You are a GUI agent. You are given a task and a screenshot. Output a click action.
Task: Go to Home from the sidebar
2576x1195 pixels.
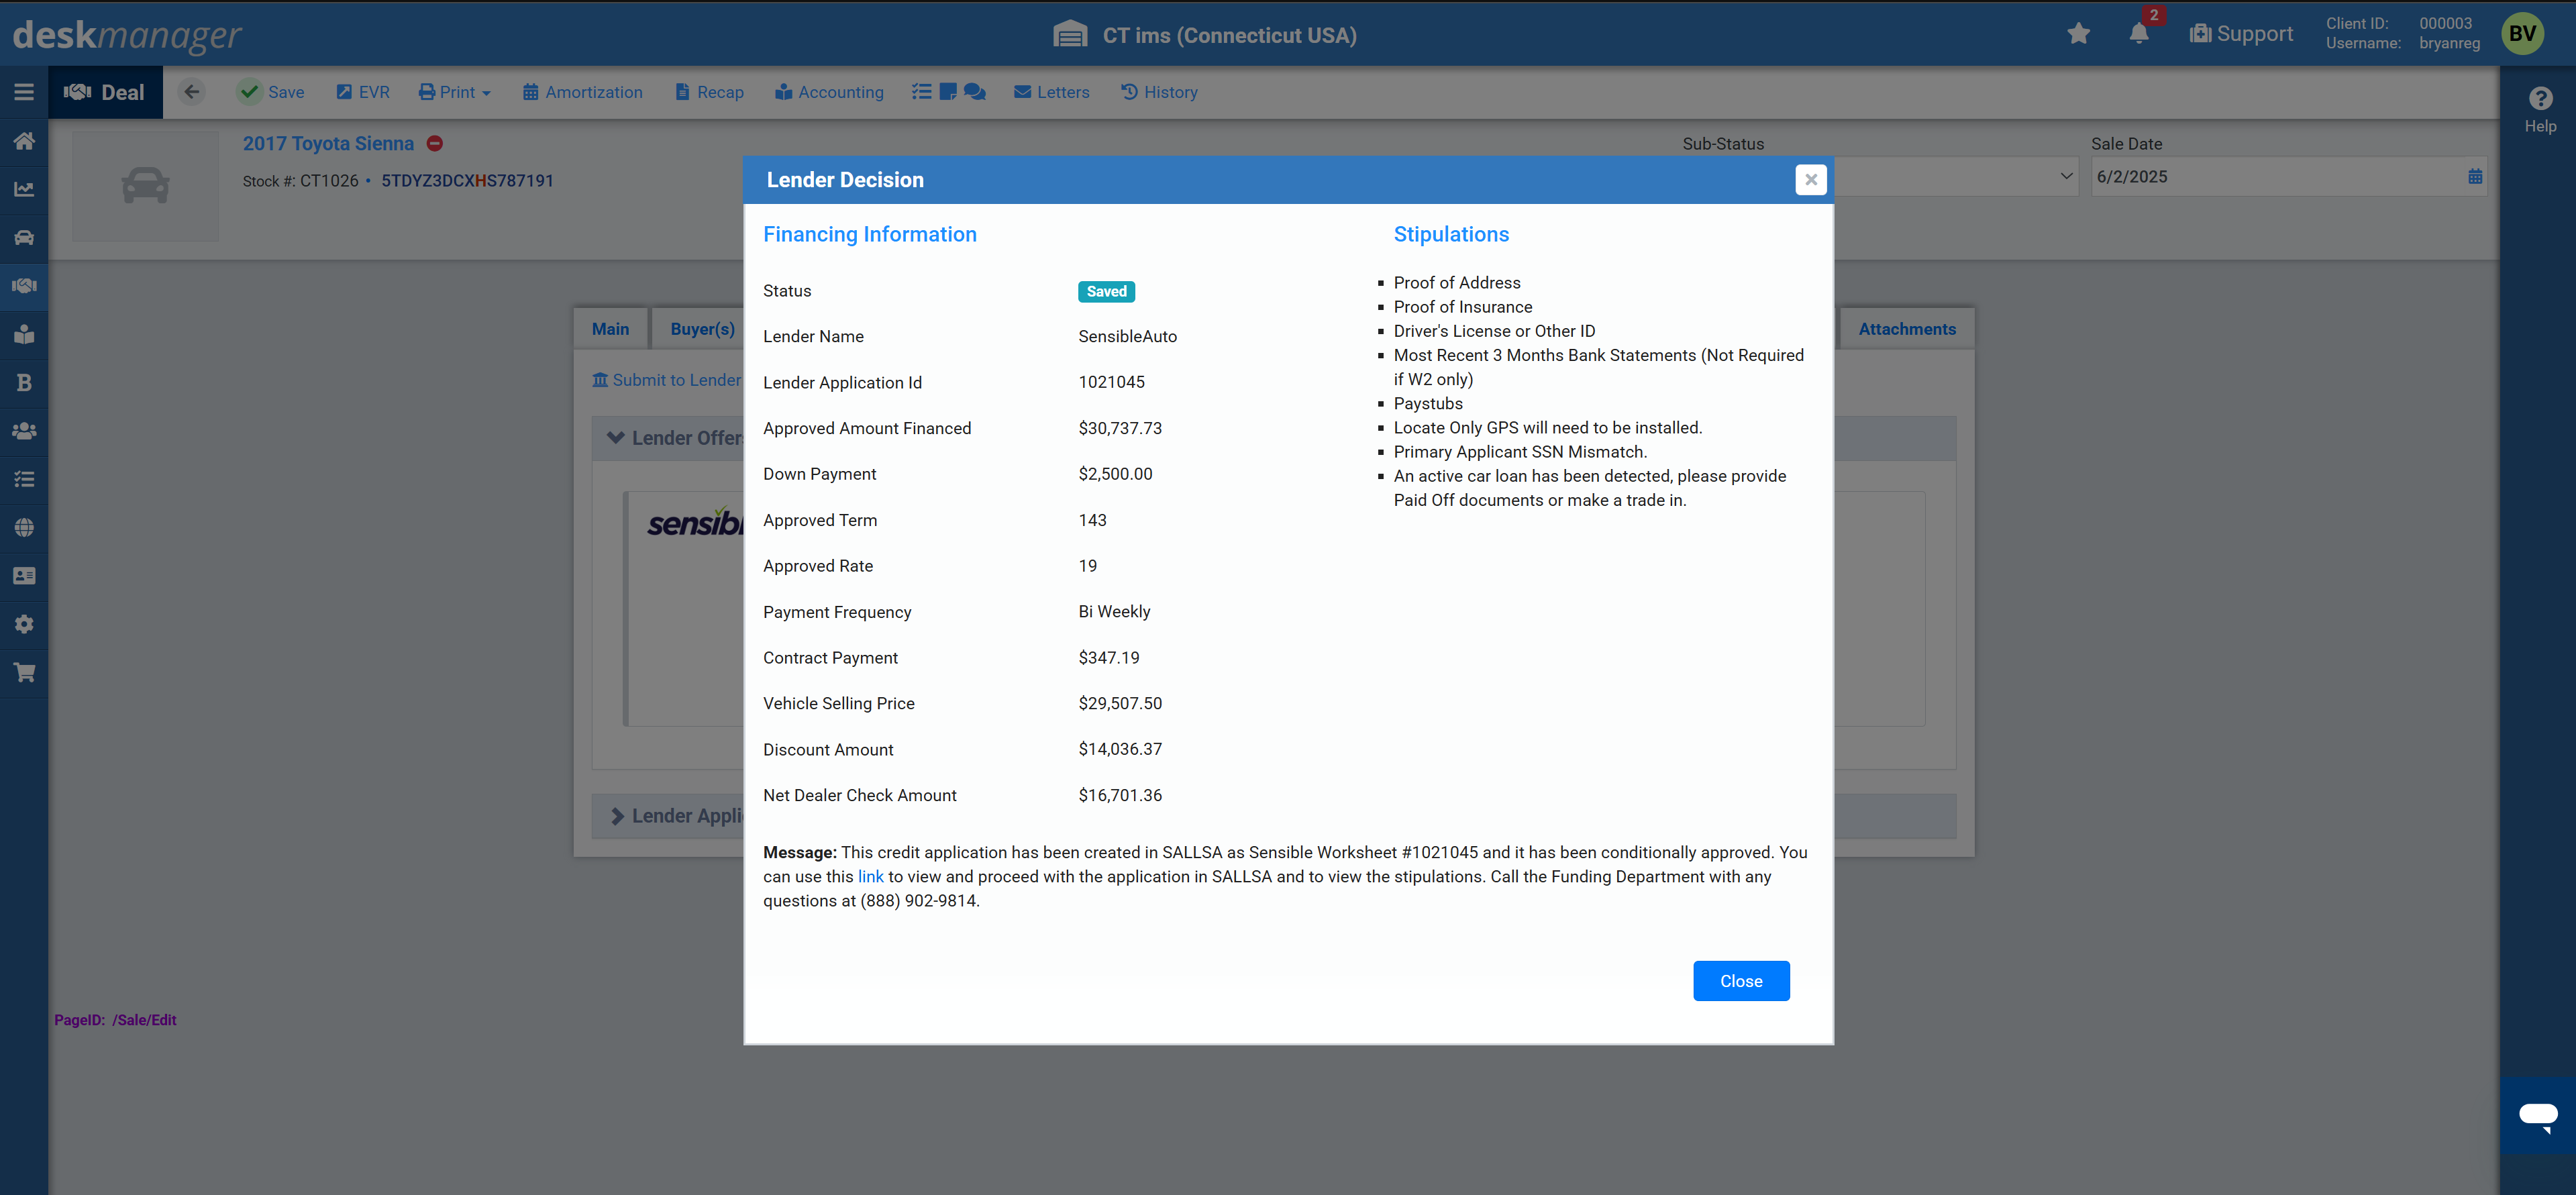24,140
